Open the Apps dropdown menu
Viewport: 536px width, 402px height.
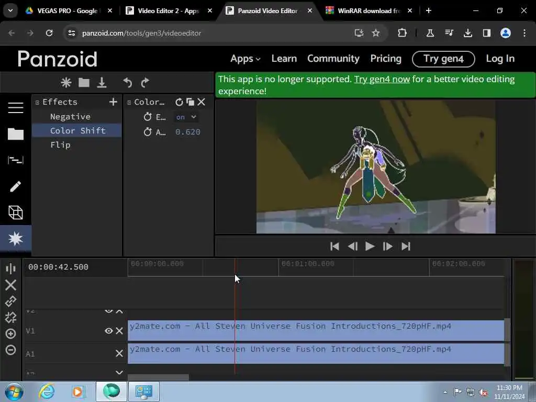pyautogui.click(x=245, y=59)
